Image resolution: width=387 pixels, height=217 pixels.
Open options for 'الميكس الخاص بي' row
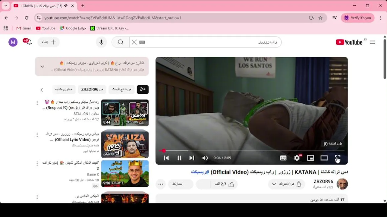37,197
